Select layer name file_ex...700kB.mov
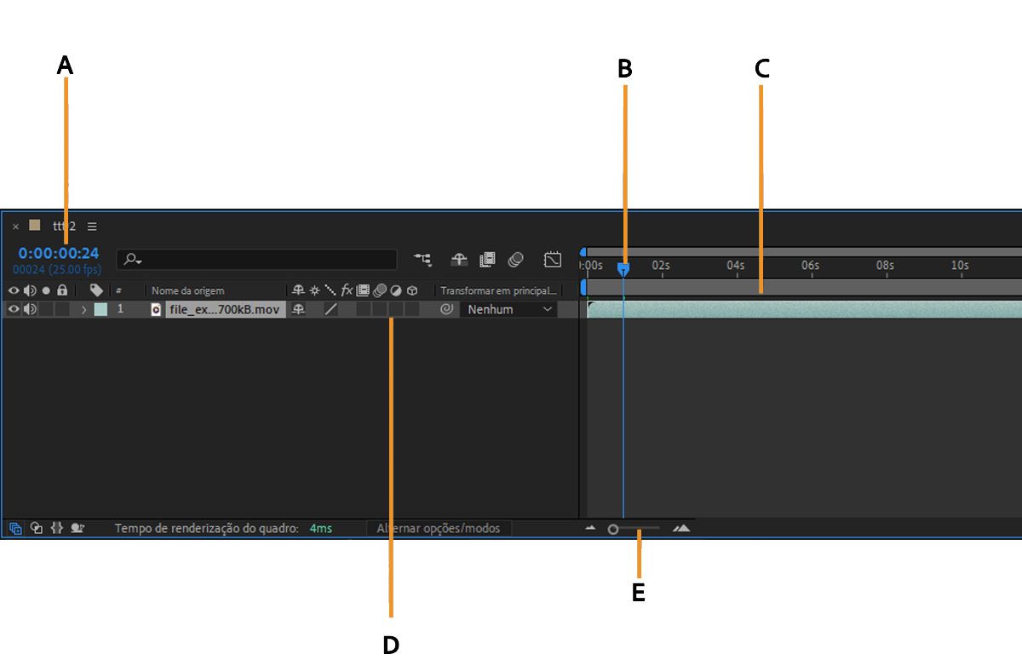 [224, 310]
